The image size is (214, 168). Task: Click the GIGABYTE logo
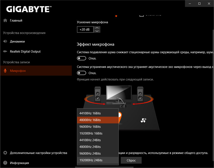29,9
